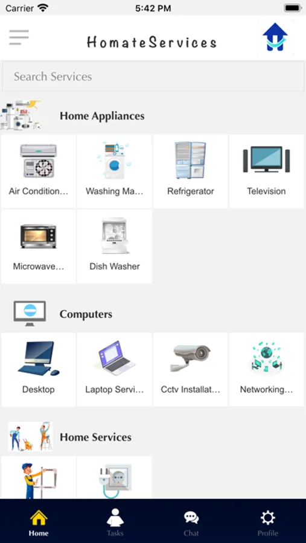Screen dimensions: 306x543
Task: Open the Profile tab
Action: point(267,522)
